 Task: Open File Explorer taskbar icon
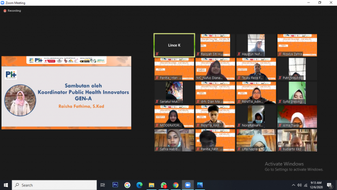152,185
